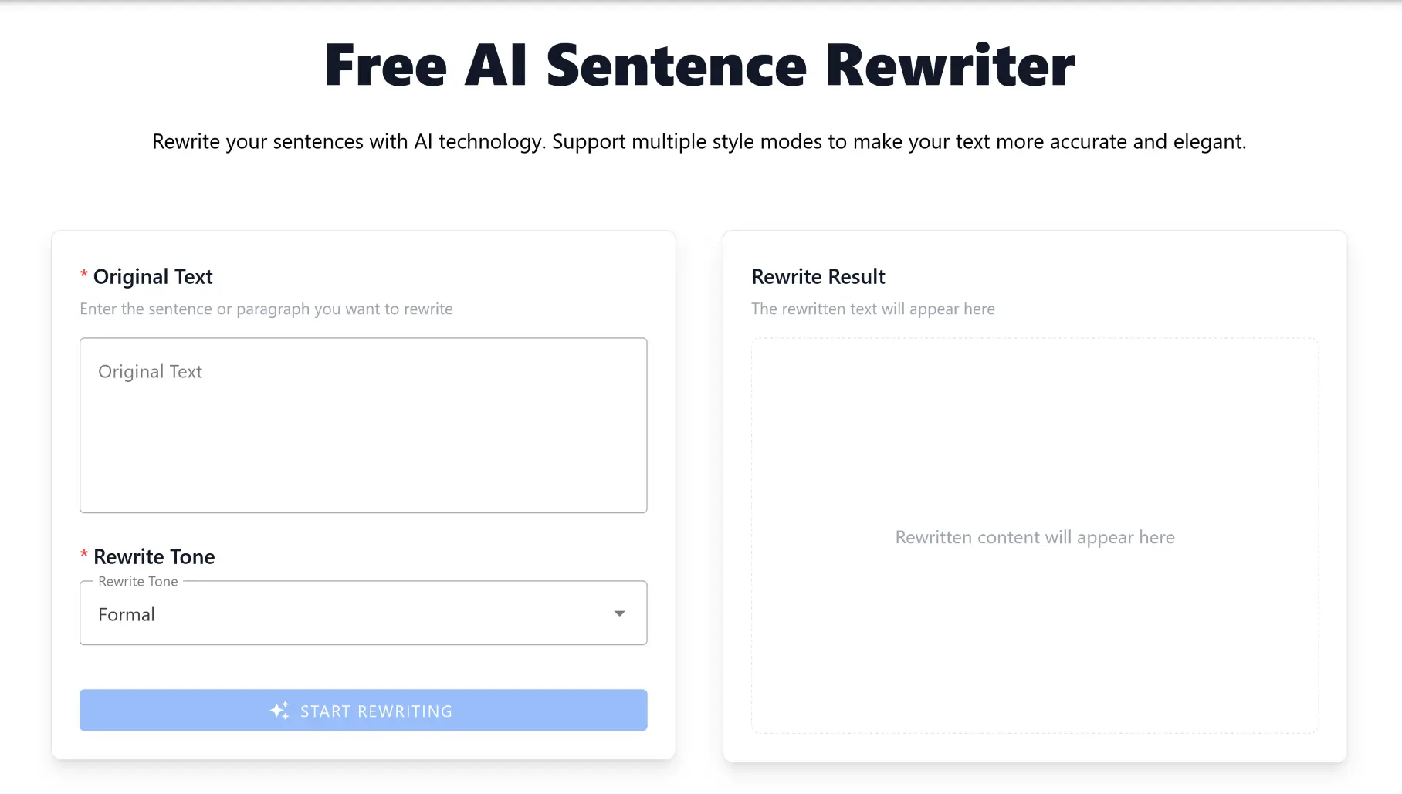Click the dropdown arrow next to Formal

pyautogui.click(x=619, y=613)
